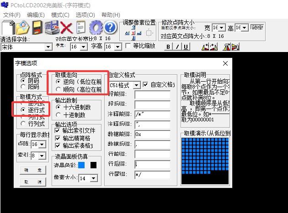The width and height of the screenshot is (288, 213).
Task: Click the yellow-red rotate triangle icon
Action: pyautogui.click(x=226, y=47)
